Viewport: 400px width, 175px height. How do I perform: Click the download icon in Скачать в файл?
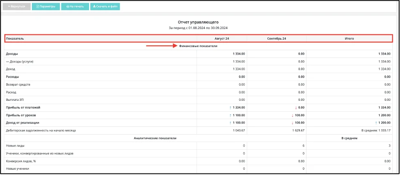tap(94, 7)
